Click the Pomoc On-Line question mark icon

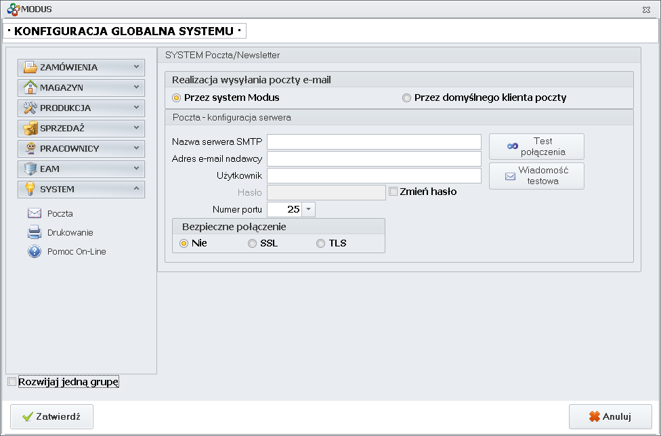35,251
